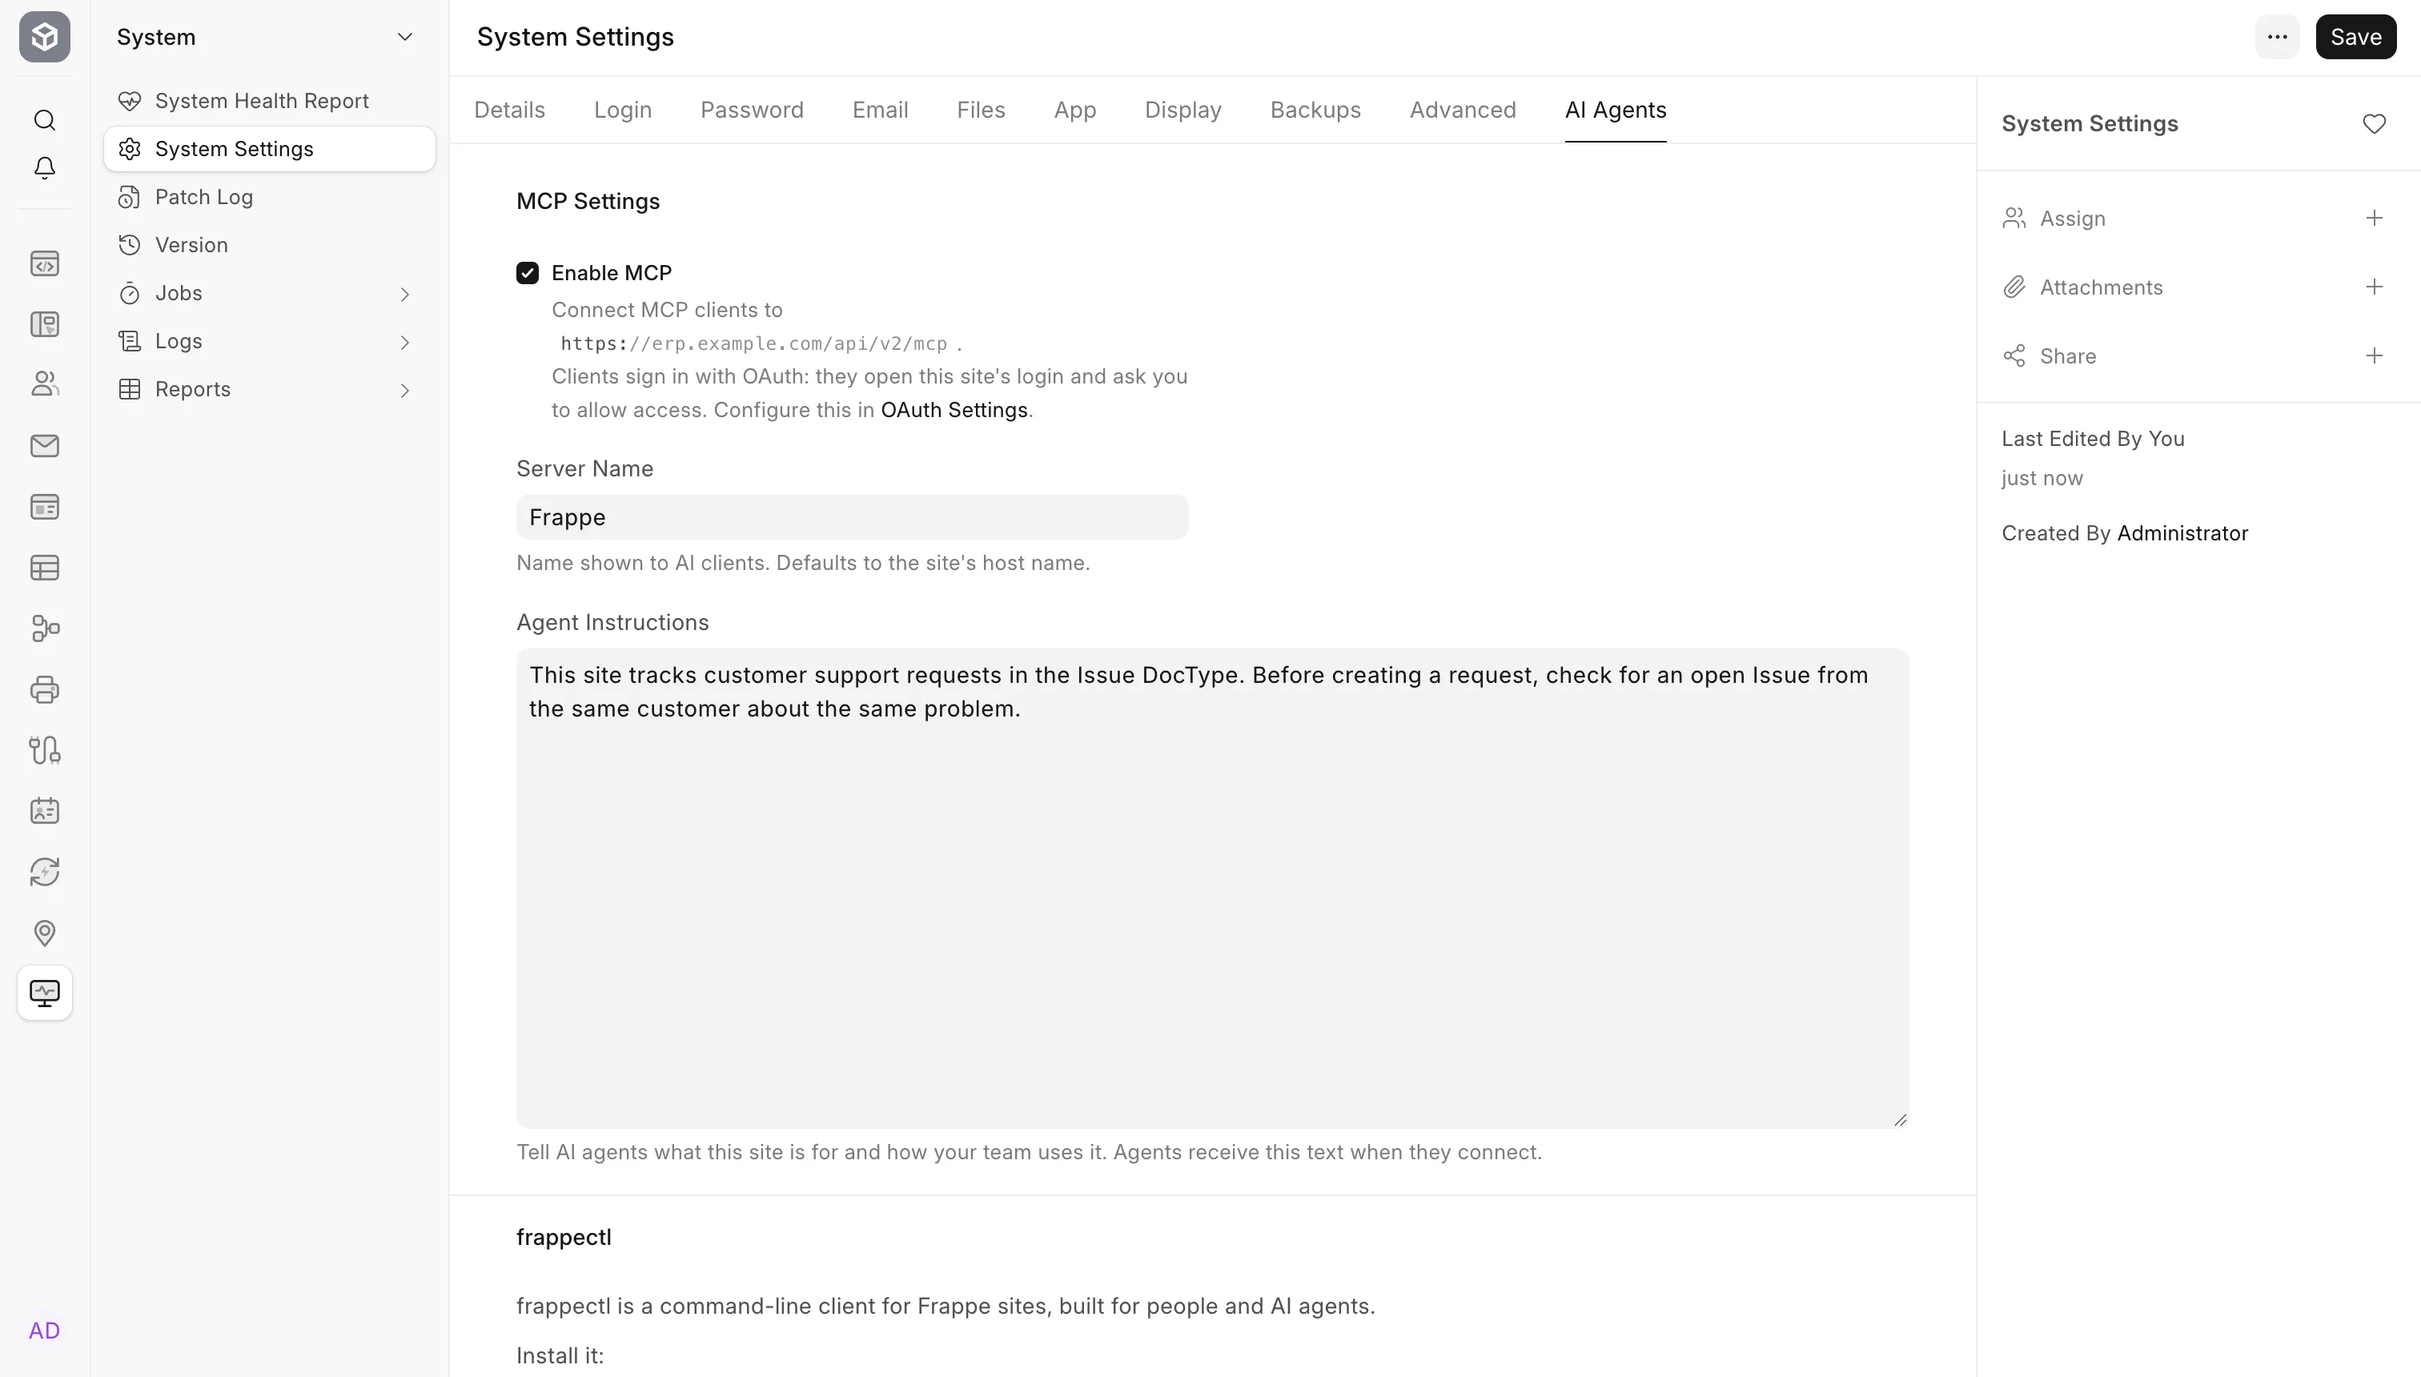
Task: Open the data table workspace icon
Action: [x=45, y=568]
